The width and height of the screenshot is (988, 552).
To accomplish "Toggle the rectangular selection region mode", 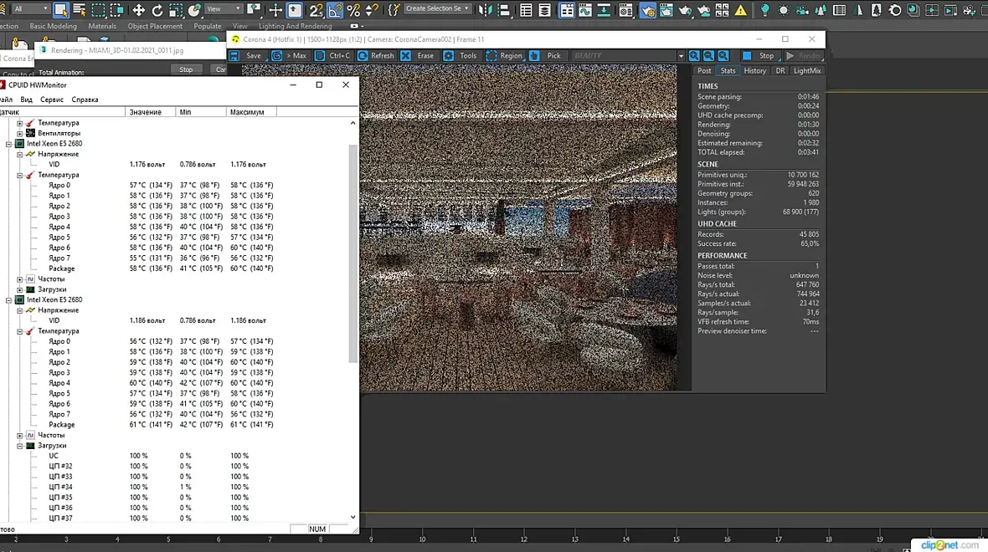I will click(99, 10).
